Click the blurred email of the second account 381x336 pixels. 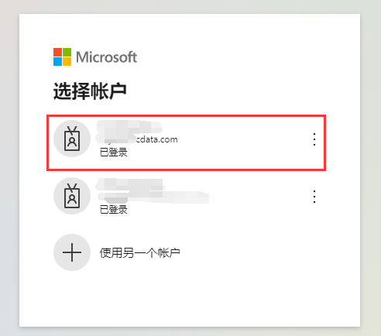tap(156, 197)
